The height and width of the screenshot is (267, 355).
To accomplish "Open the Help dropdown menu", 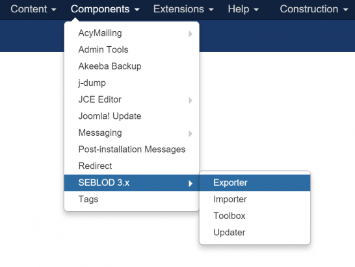I will (243, 9).
